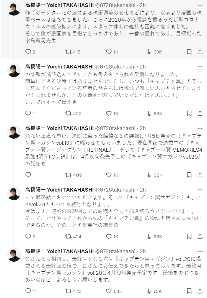207x298 pixels.
Task: Retweet the post with 472 retweets
Action: coord(68,291)
